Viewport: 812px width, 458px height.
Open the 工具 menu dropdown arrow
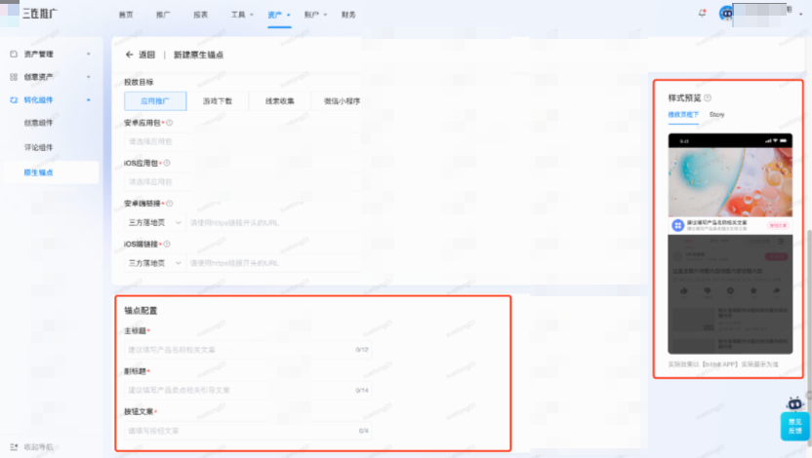pyautogui.click(x=252, y=15)
